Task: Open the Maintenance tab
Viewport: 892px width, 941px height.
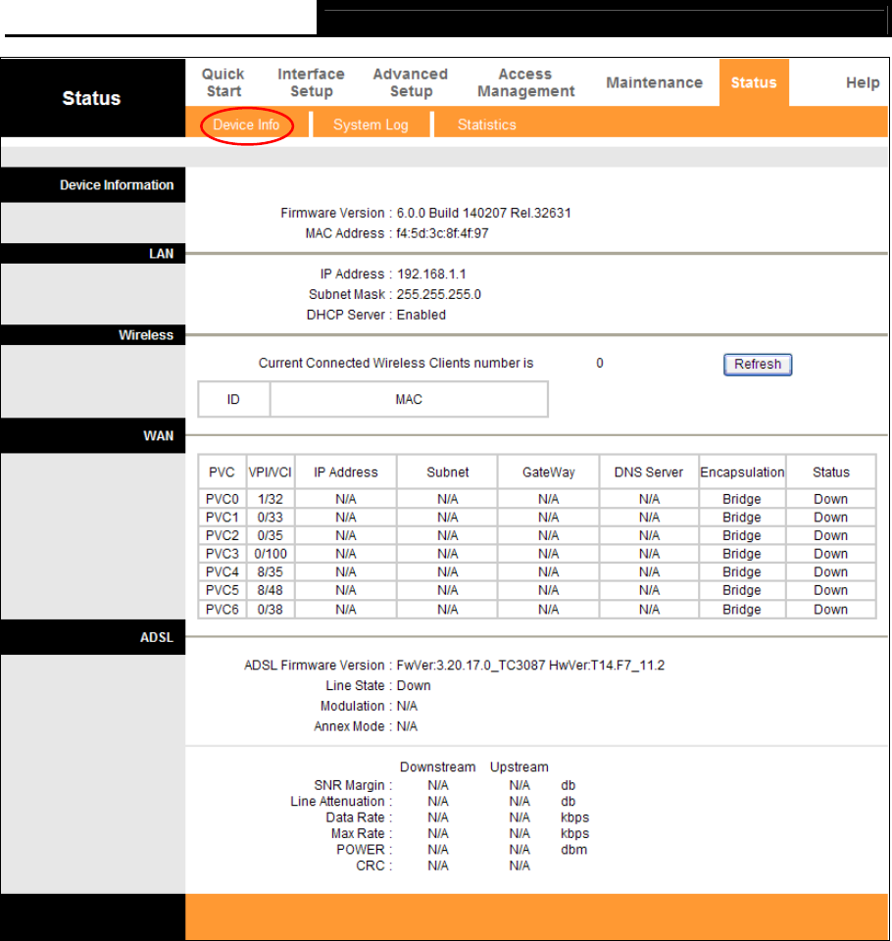Action: click(654, 82)
